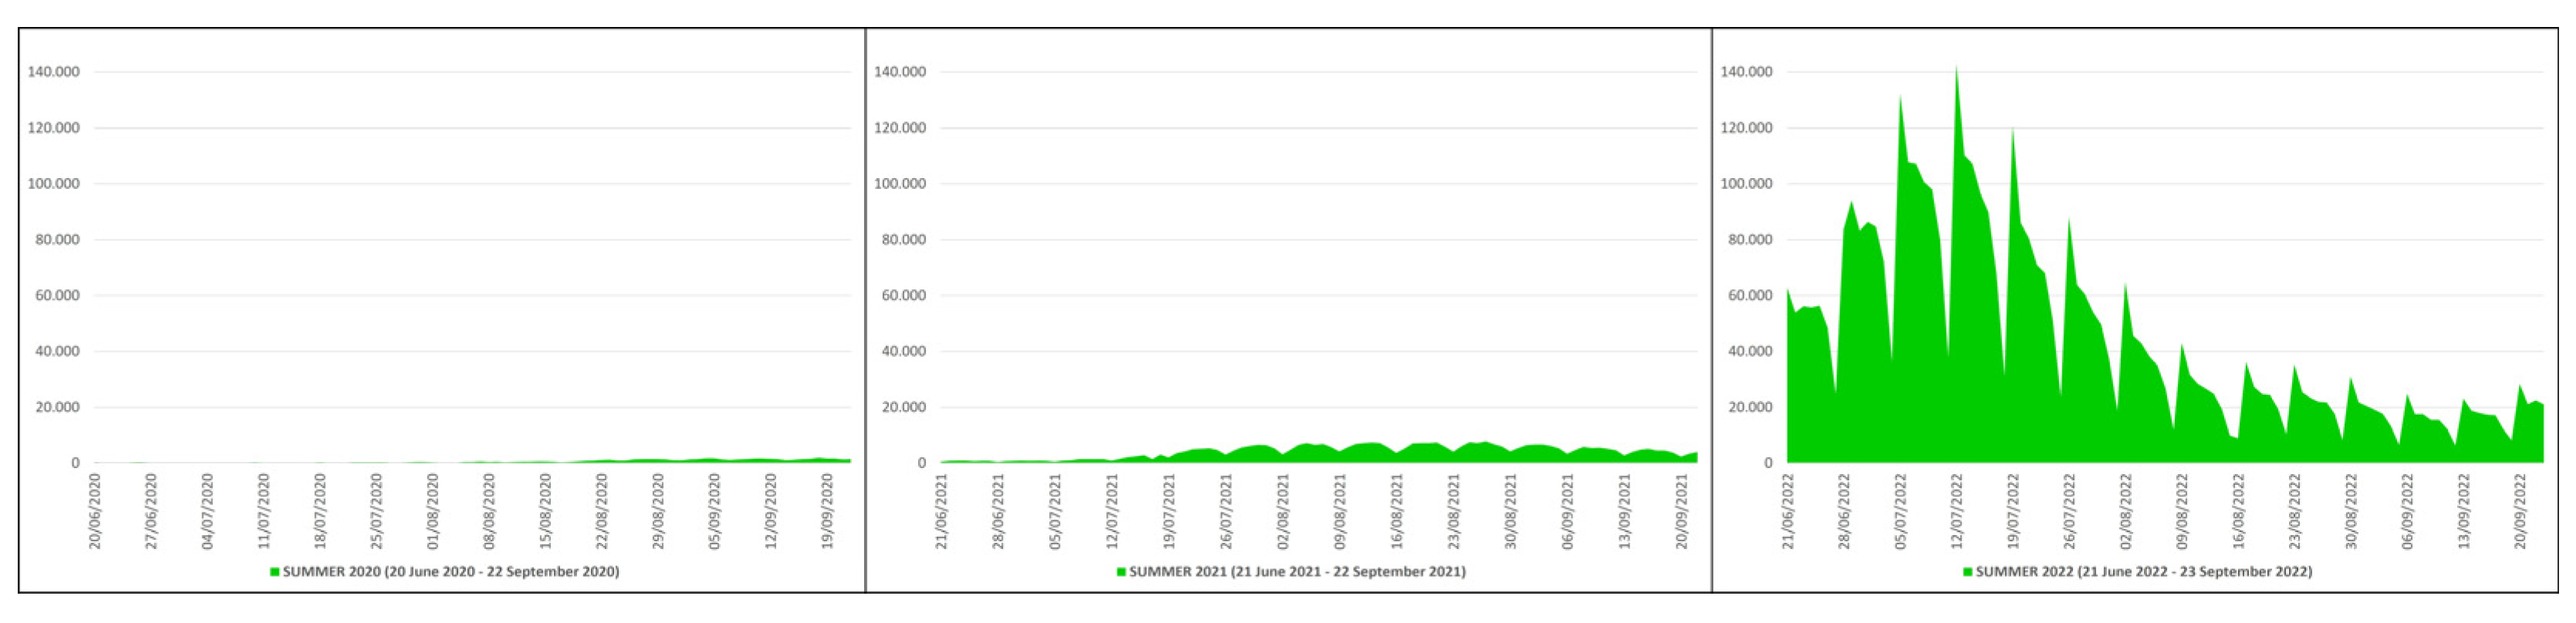Click the green Summer 2021 legend swatch

tap(1121, 572)
